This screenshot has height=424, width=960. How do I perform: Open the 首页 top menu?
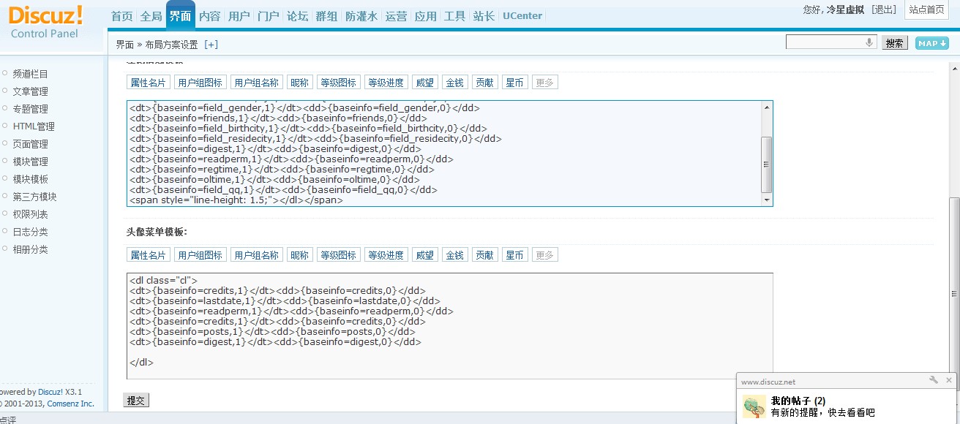click(x=122, y=16)
